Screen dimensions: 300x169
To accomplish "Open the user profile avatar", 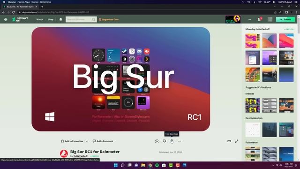I will (x=270, y=19).
